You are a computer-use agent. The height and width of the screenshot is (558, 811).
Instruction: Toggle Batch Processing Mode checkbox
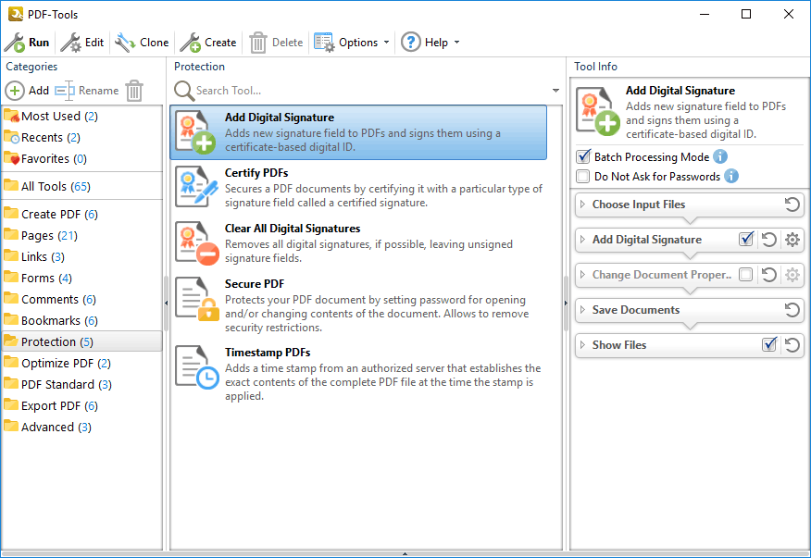pos(583,156)
